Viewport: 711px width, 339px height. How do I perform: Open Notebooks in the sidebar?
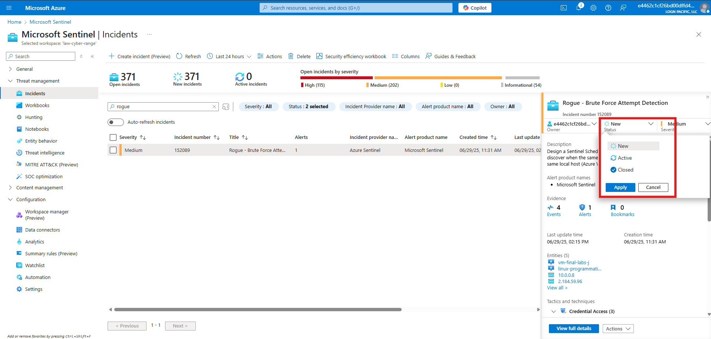coord(37,129)
